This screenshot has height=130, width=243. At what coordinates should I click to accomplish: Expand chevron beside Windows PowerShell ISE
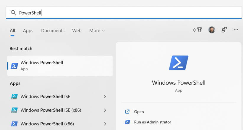(x=105, y=97)
